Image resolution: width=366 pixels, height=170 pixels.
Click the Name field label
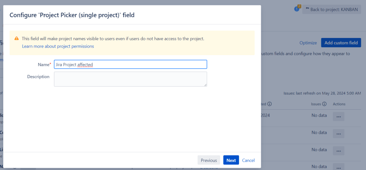(43, 64)
